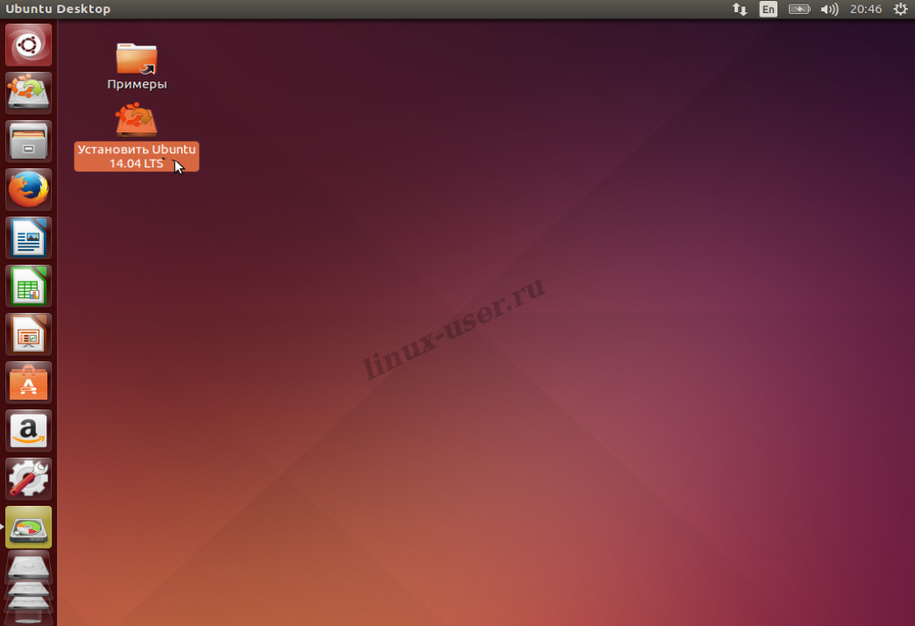
Task: Open the En keyboard layout indicator
Action: point(768,9)
